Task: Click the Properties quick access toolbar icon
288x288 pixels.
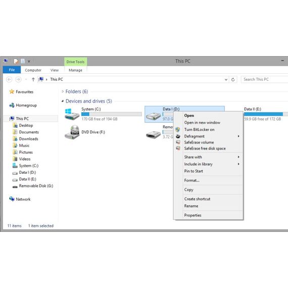Action: tap(16, 61)
